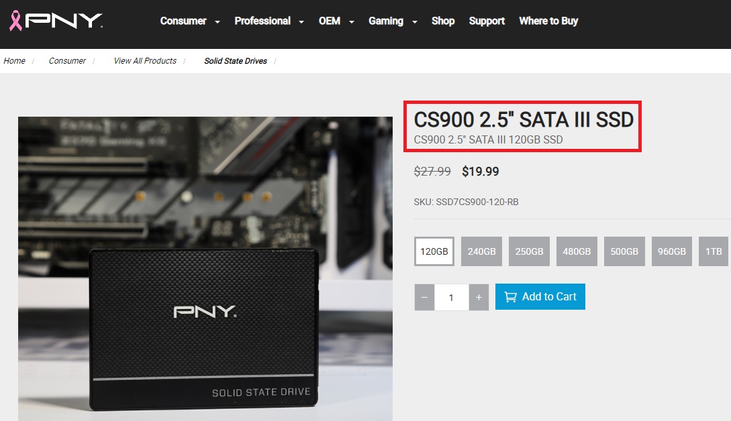Go to Home breadcrumb
The image size is (731, 421).
click(x=15, y=61)
